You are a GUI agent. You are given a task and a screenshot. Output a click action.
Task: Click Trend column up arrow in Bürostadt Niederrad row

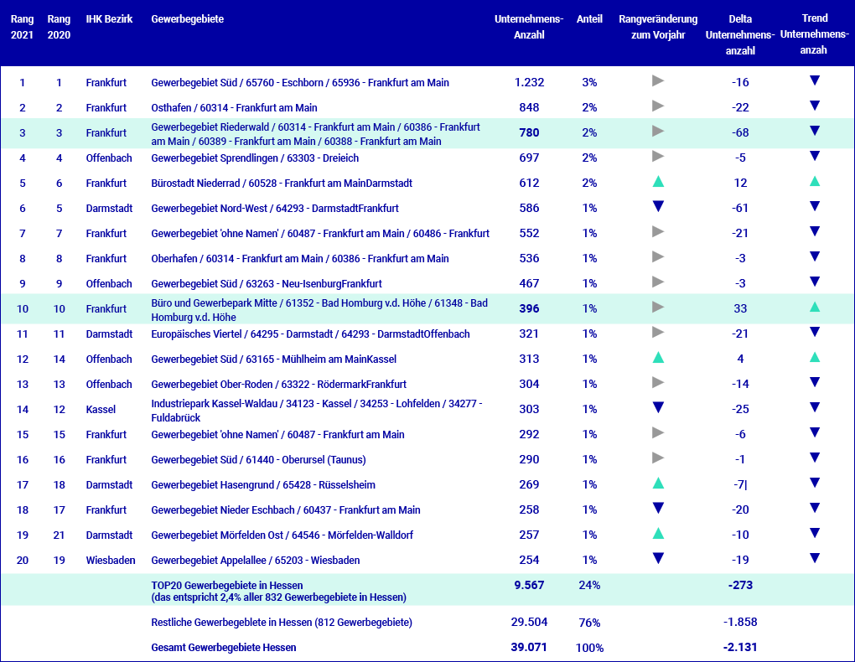[x=814, y=182]
